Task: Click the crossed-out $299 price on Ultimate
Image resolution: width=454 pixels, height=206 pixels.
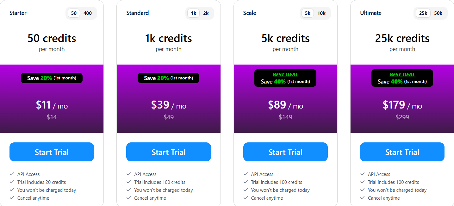Action: [402, 117]
